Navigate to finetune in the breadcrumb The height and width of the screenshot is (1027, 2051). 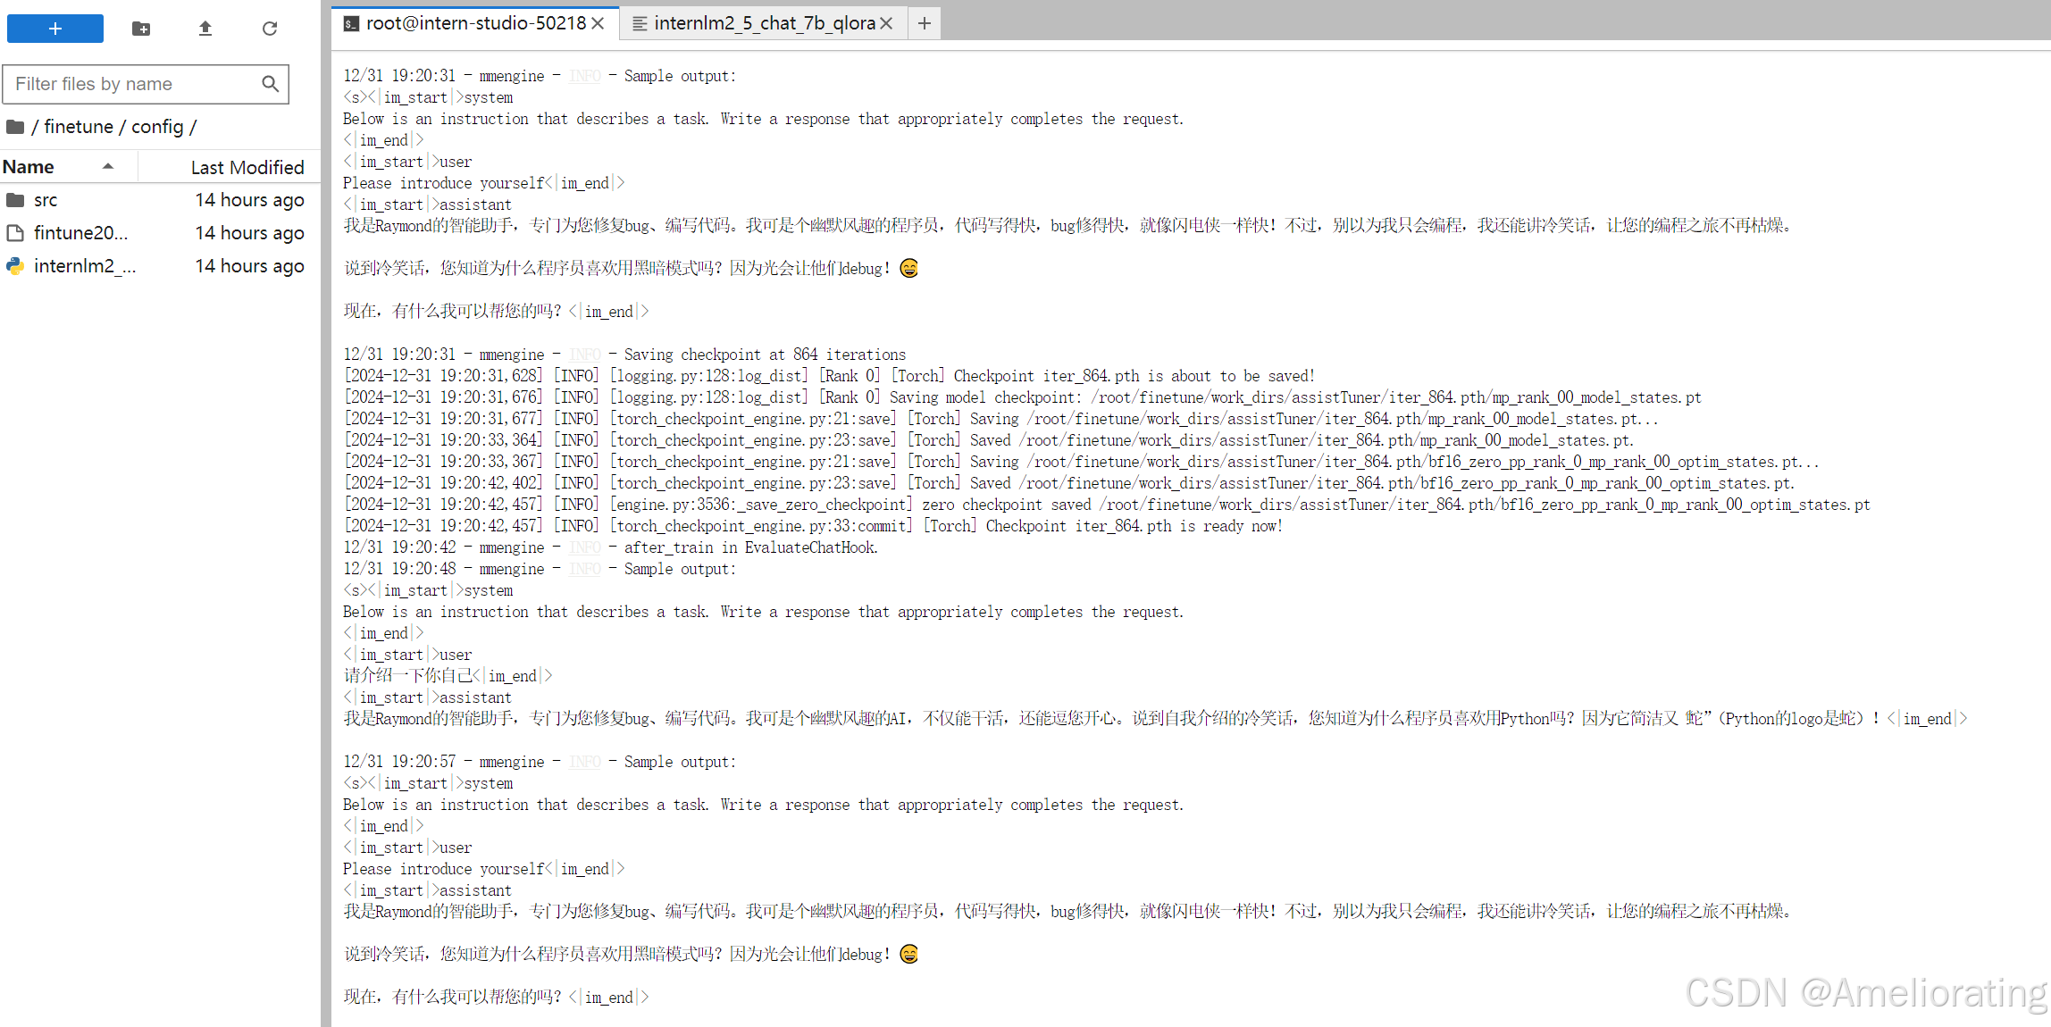pyautogui.click(x=79, y=127)
